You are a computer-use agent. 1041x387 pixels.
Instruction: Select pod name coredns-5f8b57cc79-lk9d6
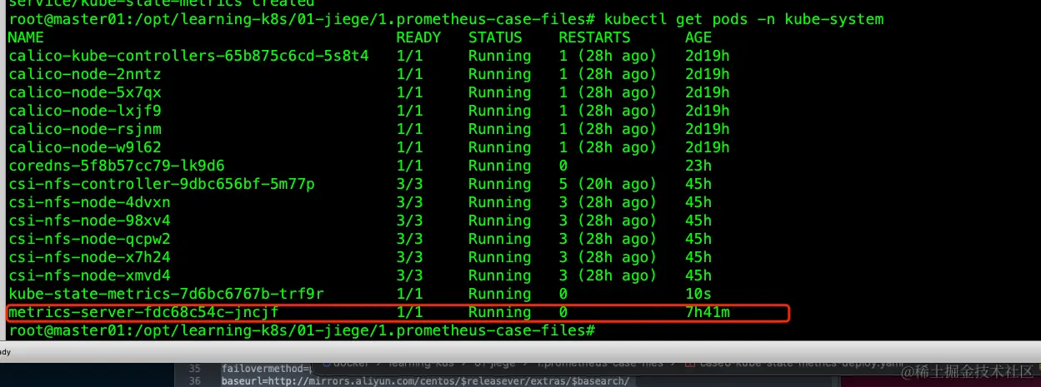click(116, 166)
